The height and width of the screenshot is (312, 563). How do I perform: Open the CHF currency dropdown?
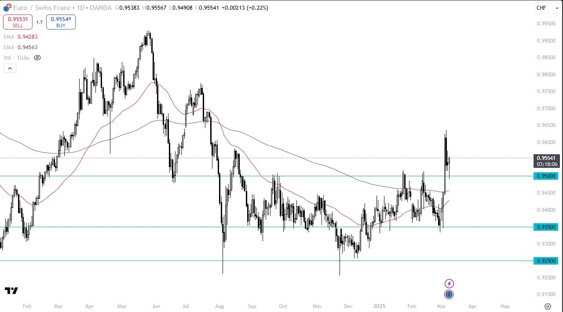[x=547, y=8]
